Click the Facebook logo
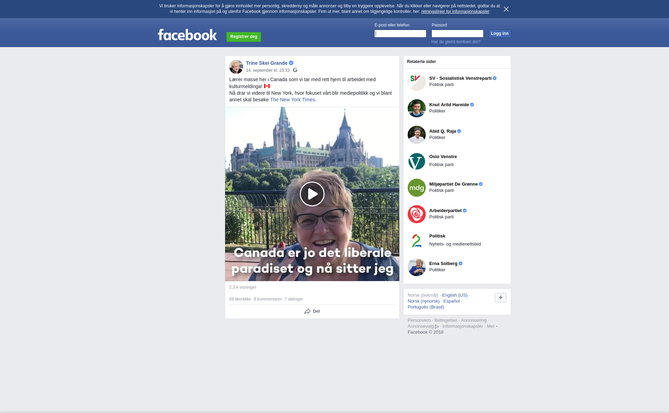669x413 pixels. tap(187, 34)
